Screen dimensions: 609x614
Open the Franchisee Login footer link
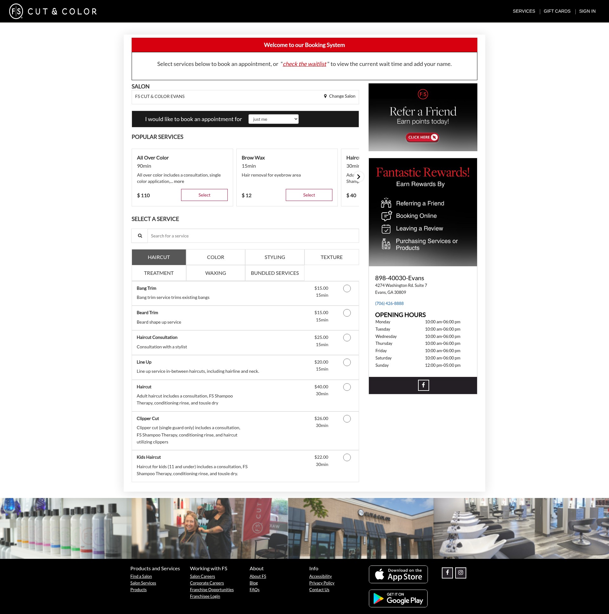(205, 596)
